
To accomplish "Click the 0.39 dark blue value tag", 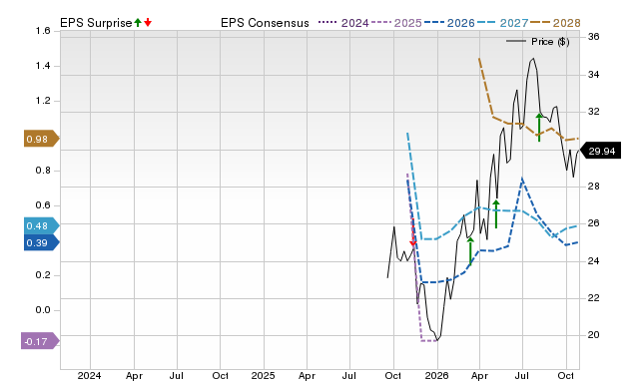I will click(x=42, y=242).
